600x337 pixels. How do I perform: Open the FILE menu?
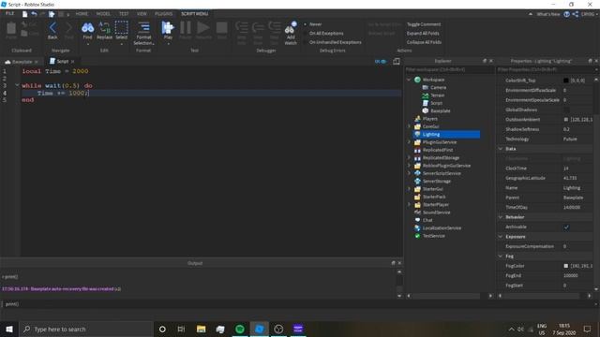click(x=10, y=13)
